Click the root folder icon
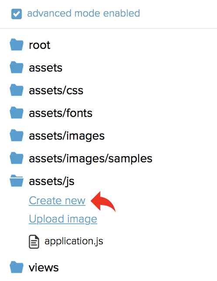 tap(17, 45)
